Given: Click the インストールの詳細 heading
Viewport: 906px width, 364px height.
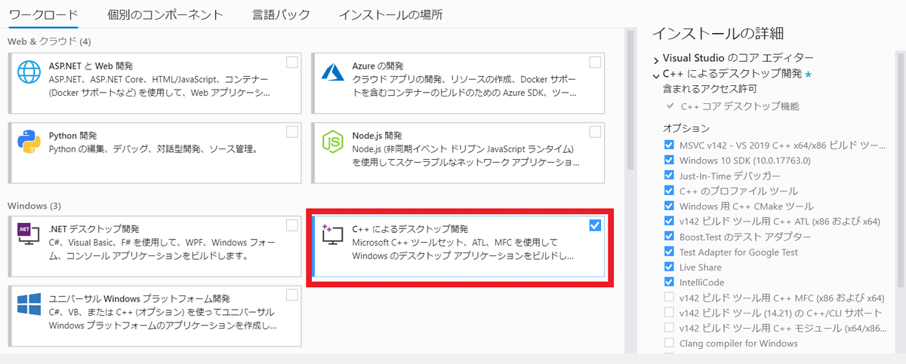Looking at the screenshot, I should [716, 33].
